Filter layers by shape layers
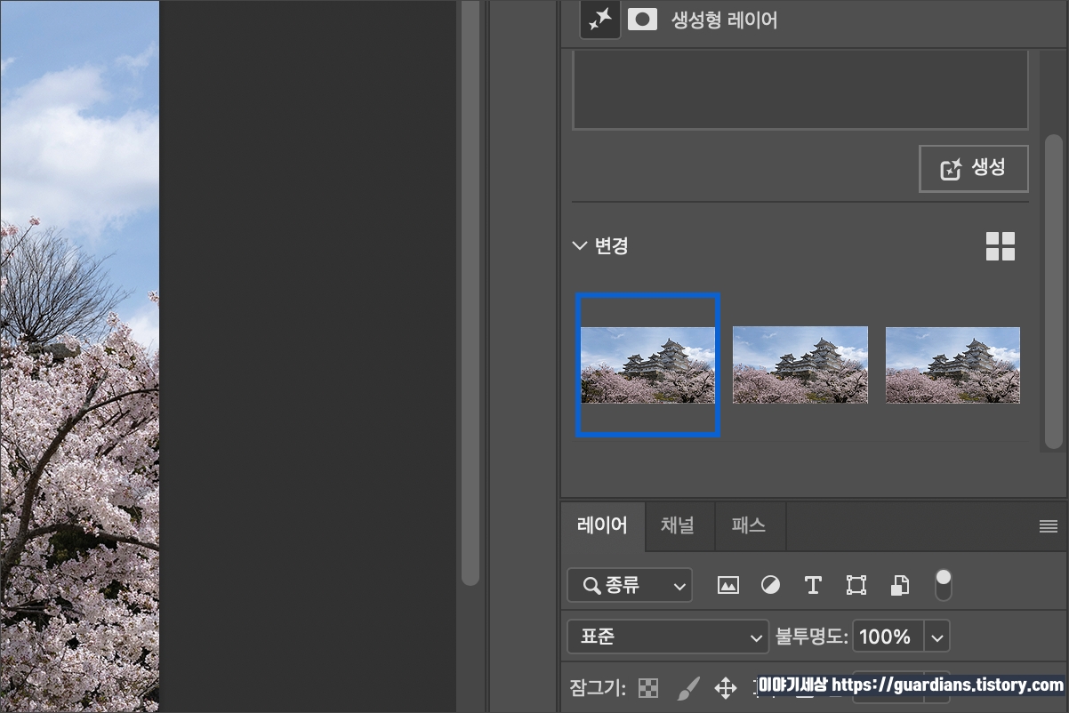 pos(856,585)
